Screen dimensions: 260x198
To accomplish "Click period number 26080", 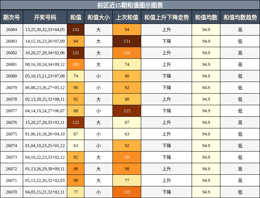I will click(x=12, y=76).
